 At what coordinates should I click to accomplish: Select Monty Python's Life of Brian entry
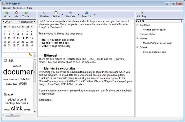[157, 43]
